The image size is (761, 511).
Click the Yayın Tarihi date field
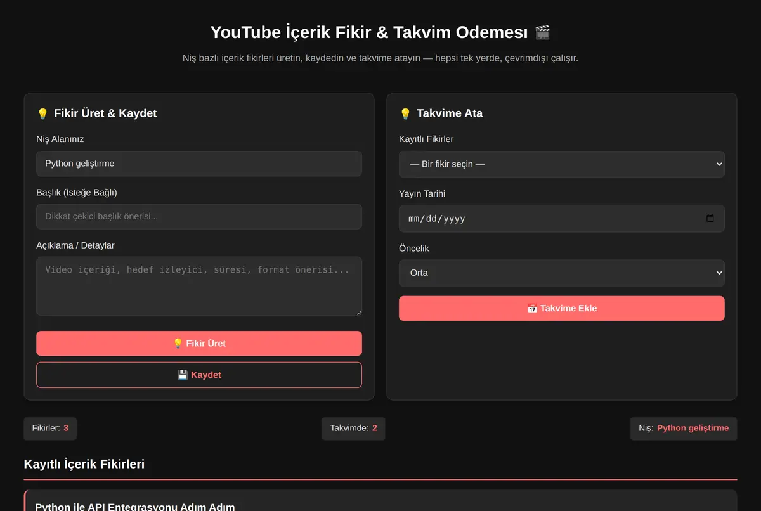[x=562, y=219]
